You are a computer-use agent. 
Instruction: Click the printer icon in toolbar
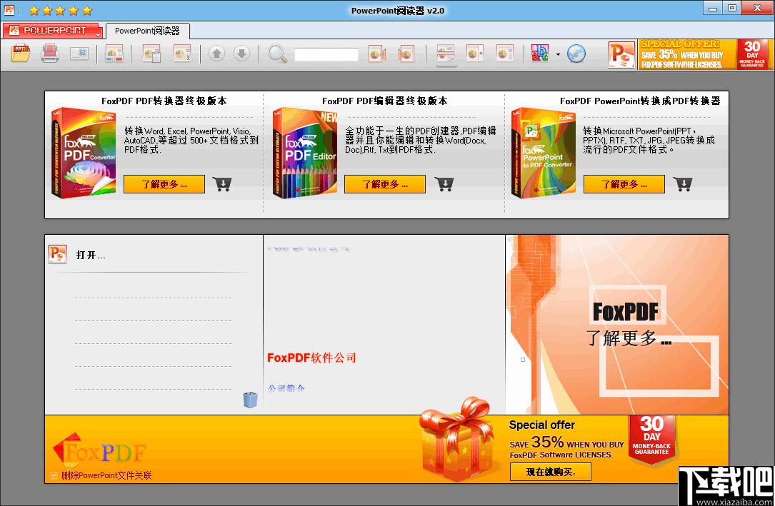click(50, 54)
